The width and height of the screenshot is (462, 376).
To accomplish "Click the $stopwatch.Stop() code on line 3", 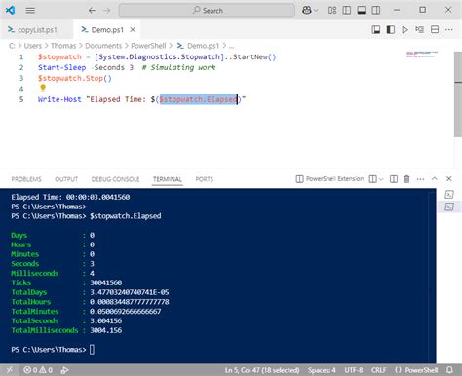I will [x=75, y=78].
